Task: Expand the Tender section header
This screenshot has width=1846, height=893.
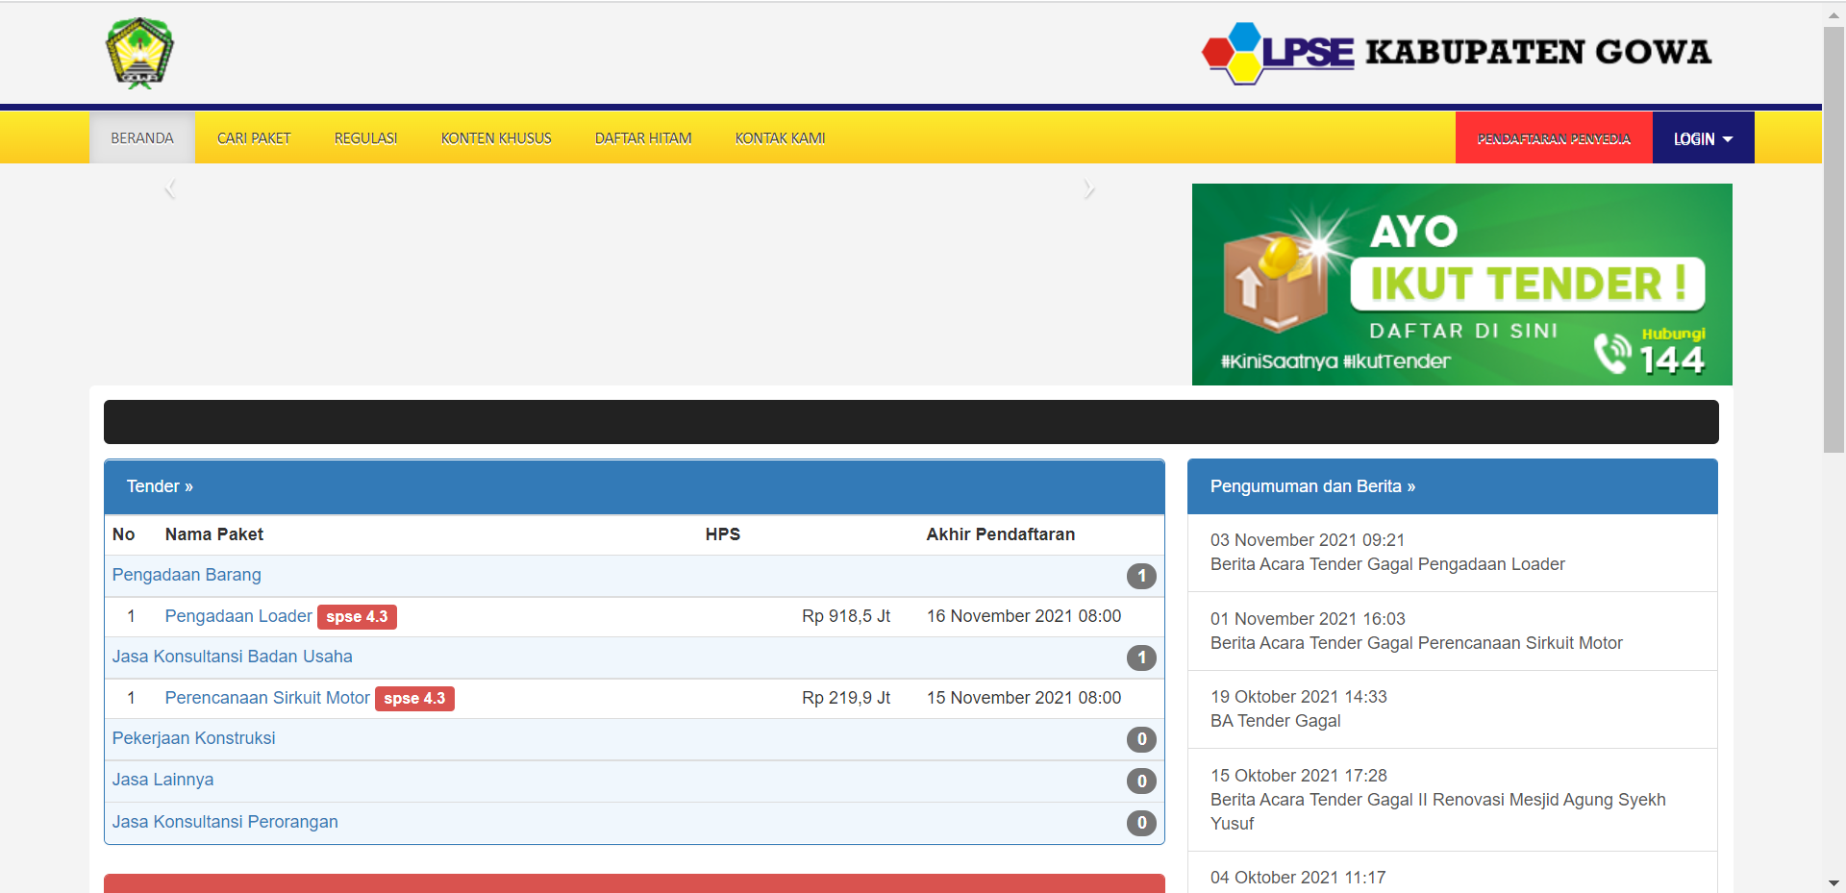Action: [x=160, y=485]
